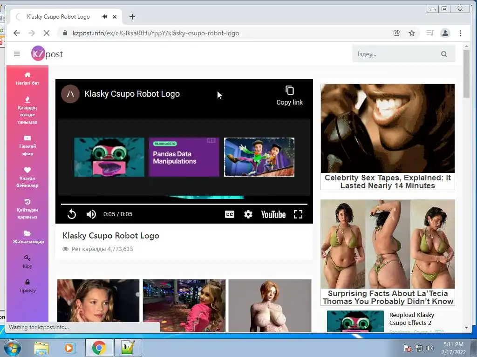This screenshot has width=477, height=357.
Task: Click the Action Center flag icon
Action: tap(407, 348)
